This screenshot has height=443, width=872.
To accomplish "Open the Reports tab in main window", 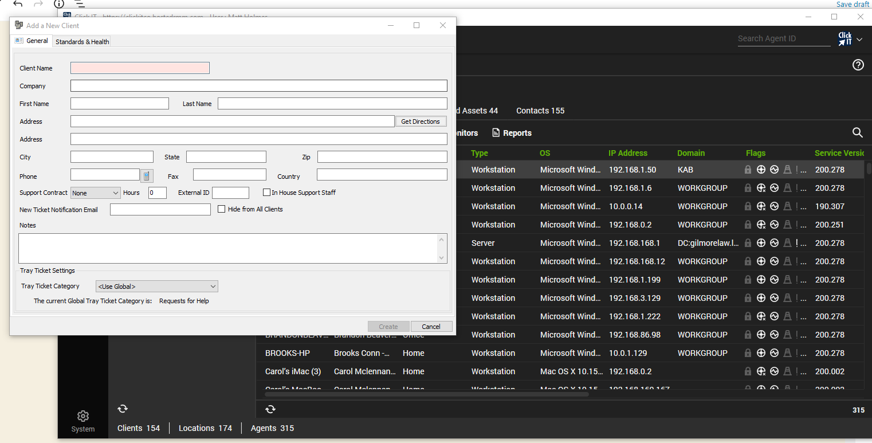I will [512, 133].
